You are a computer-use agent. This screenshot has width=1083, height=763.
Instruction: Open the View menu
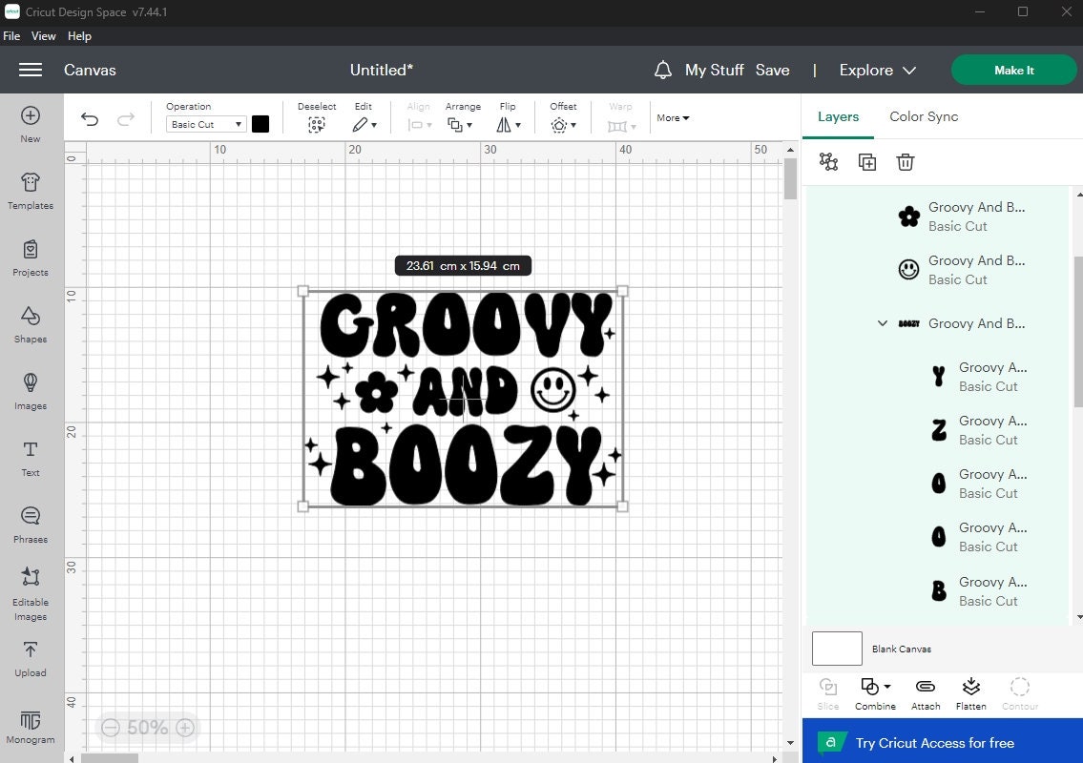pos(43,35)
